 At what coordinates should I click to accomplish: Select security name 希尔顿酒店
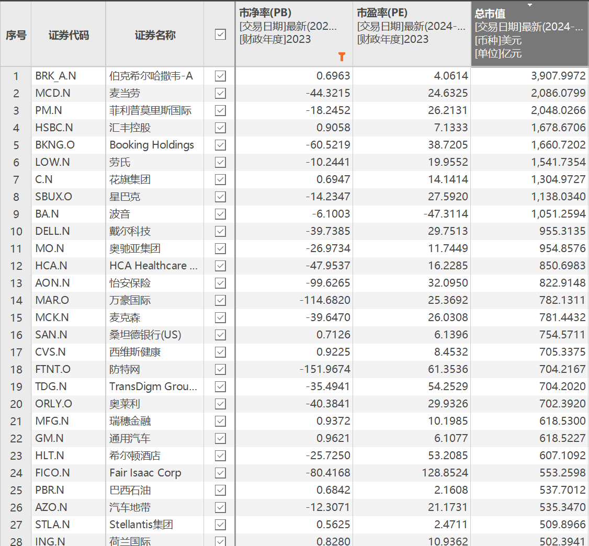click(x=135, y=456)
